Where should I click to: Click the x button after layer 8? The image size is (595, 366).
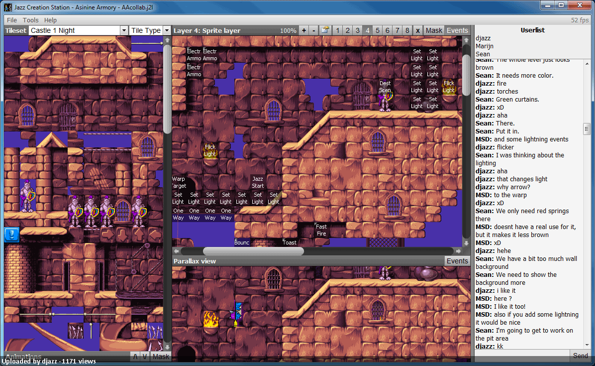click(417, 30)
